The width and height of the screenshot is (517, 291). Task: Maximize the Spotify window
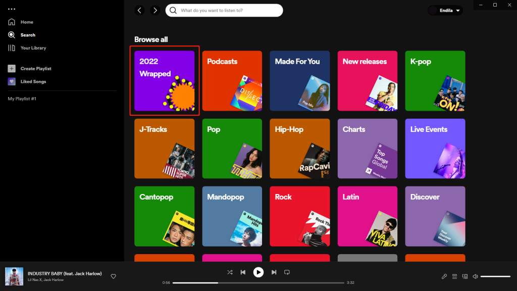(x=495, y=5)
